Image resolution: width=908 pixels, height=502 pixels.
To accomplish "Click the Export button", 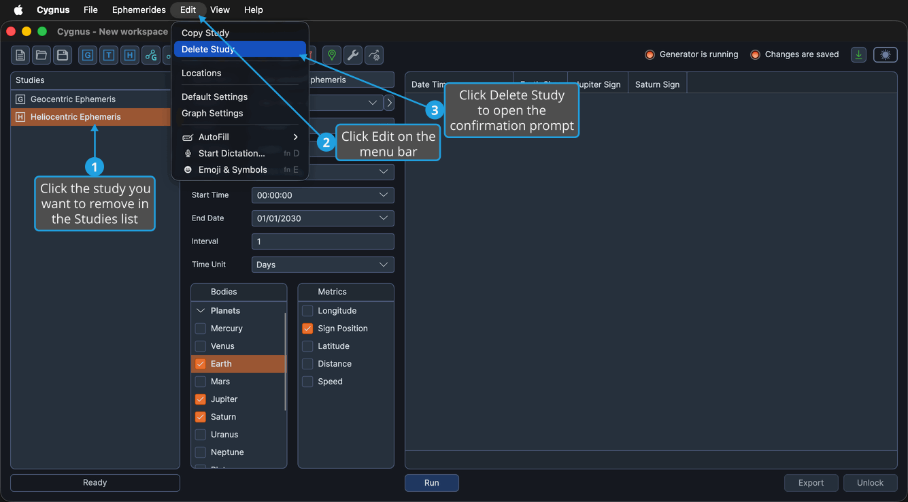I will click(x=811, y=483).
